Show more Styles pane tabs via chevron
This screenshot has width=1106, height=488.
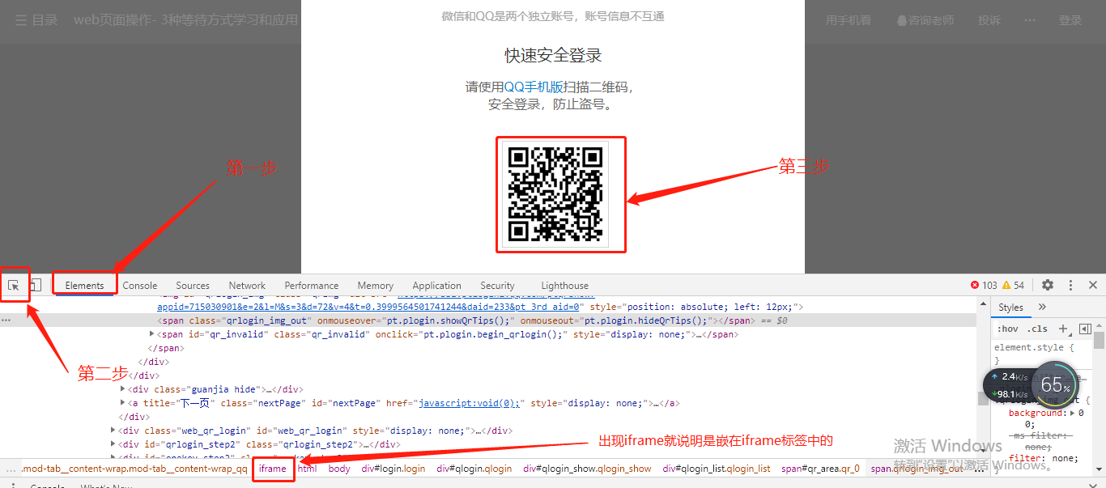pos(1042,307)
